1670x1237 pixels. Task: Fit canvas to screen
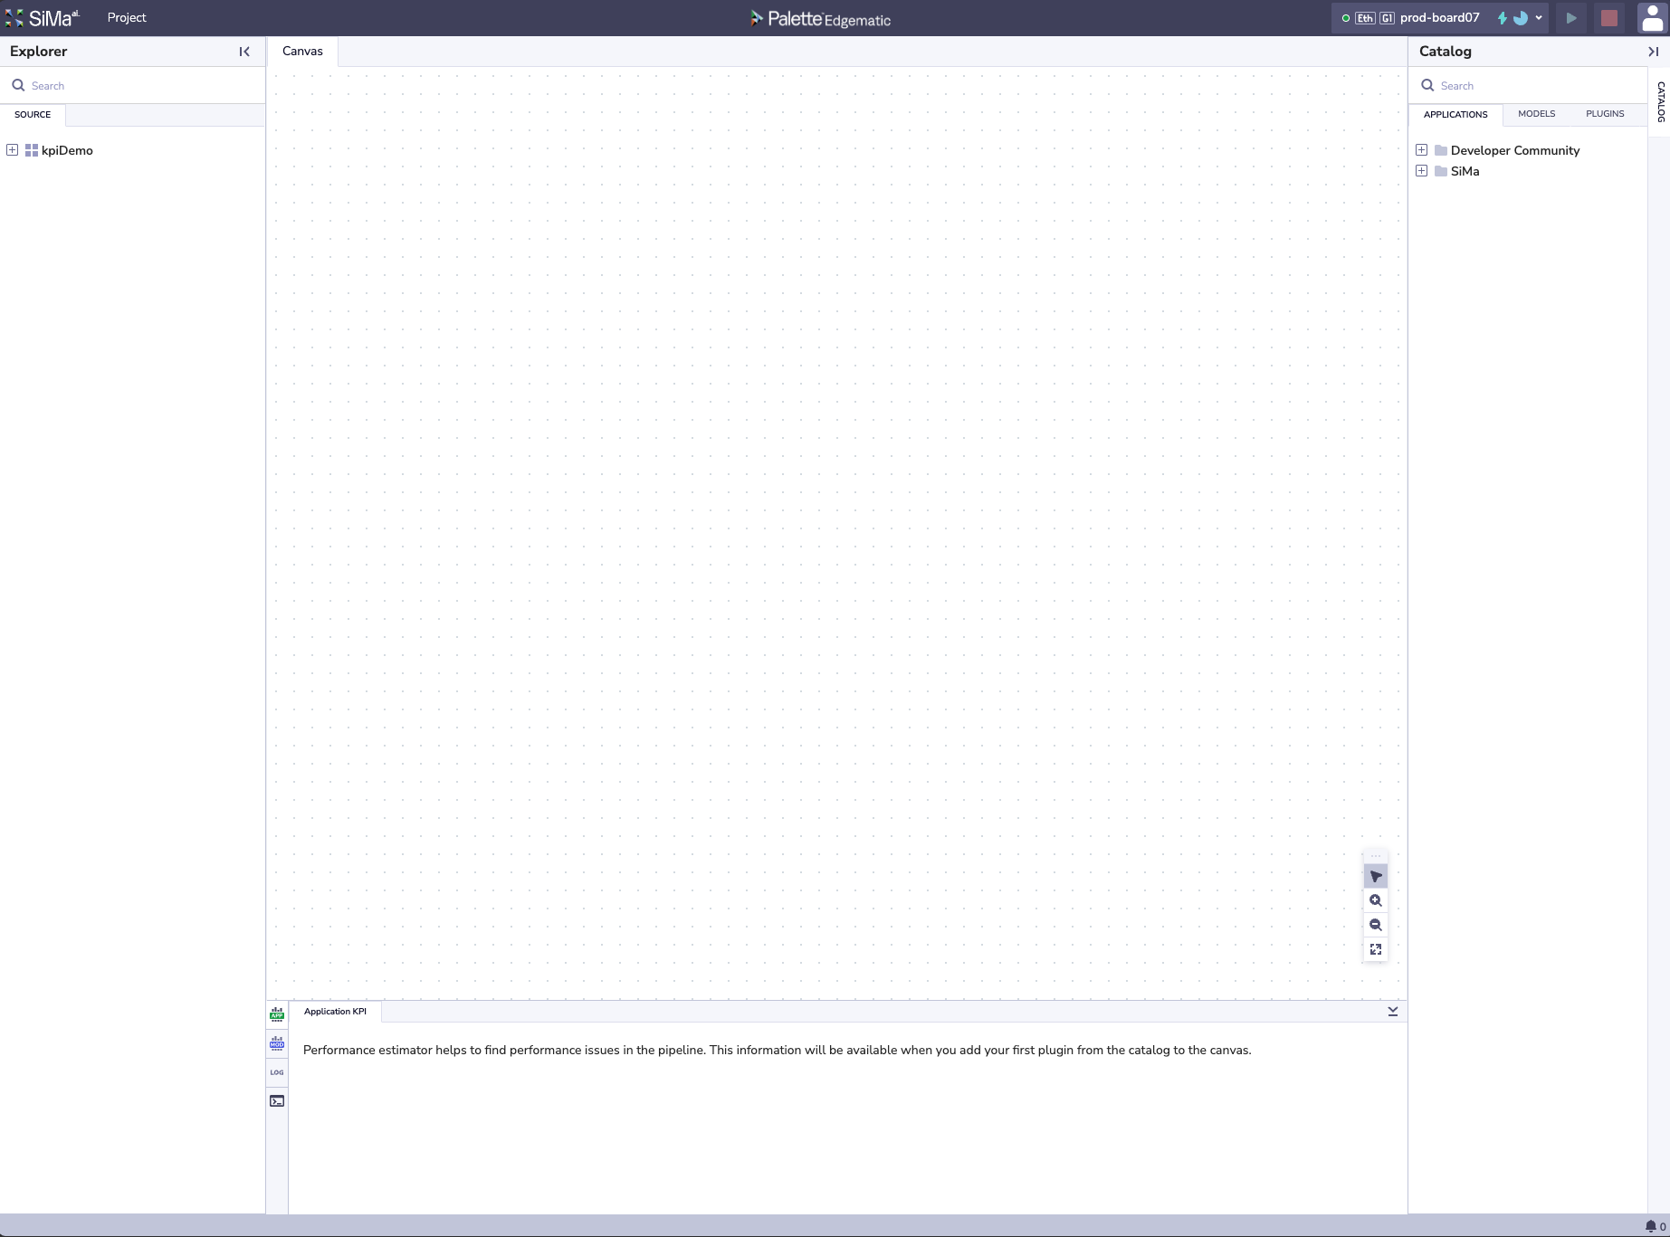1375,949
